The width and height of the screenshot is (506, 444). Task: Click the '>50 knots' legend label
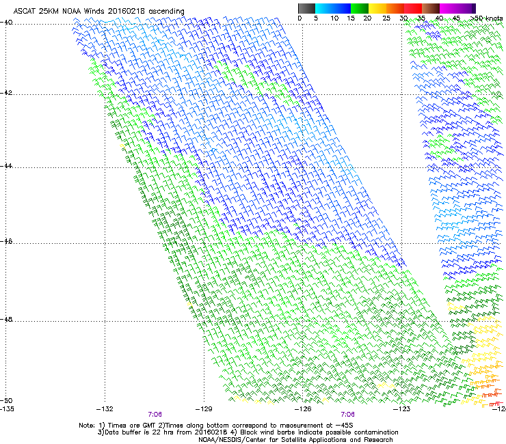pyautogui.click(x=486, y=18)
